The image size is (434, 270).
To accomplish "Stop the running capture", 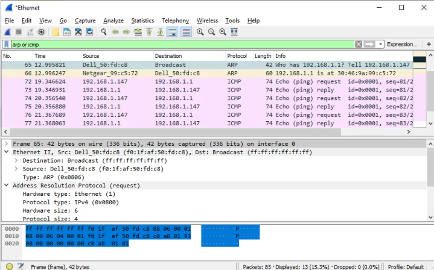I will [19, 32].
